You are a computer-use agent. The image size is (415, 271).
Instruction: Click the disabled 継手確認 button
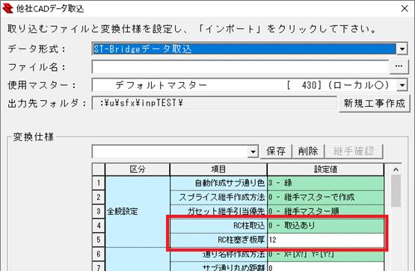[354, 152]
